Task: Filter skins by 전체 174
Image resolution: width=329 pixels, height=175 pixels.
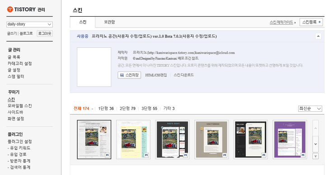Action: click(x=81, y=108)
